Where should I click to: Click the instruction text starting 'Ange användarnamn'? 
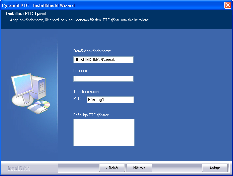tap(80, 20)
